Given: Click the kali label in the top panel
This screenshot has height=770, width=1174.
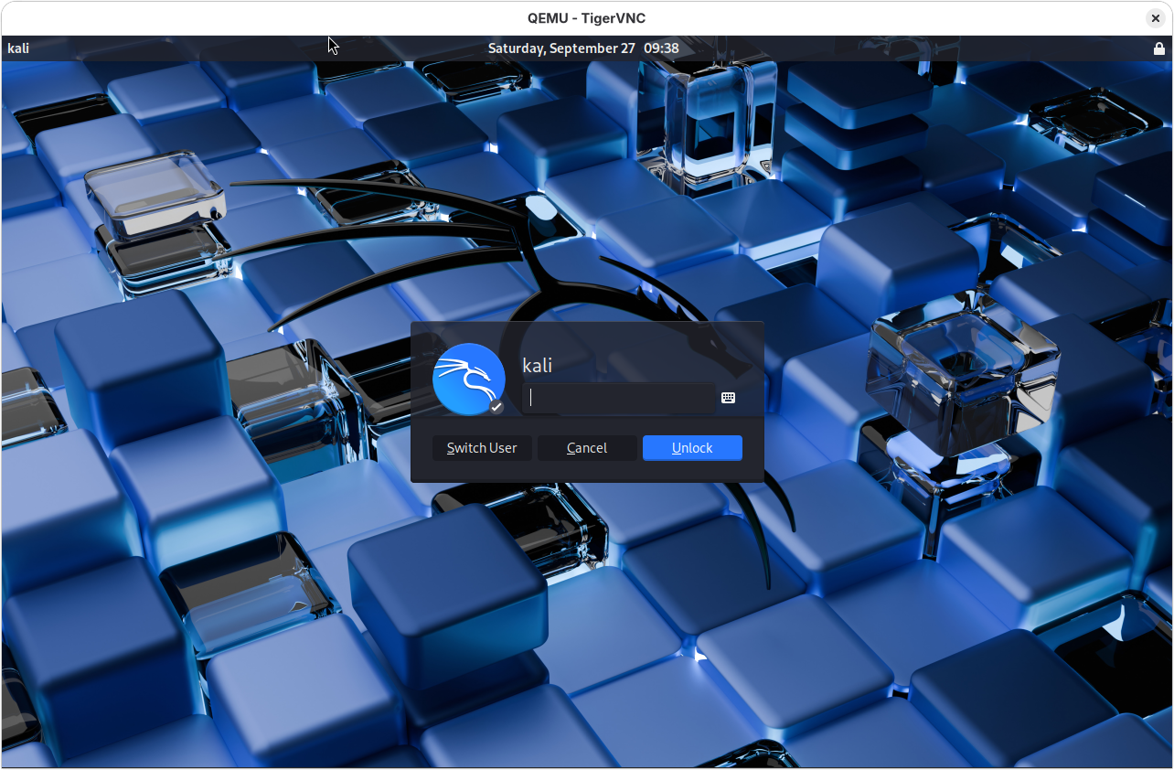Looking at the screenshot, I should pyautogui.click(x=16, y=48).
